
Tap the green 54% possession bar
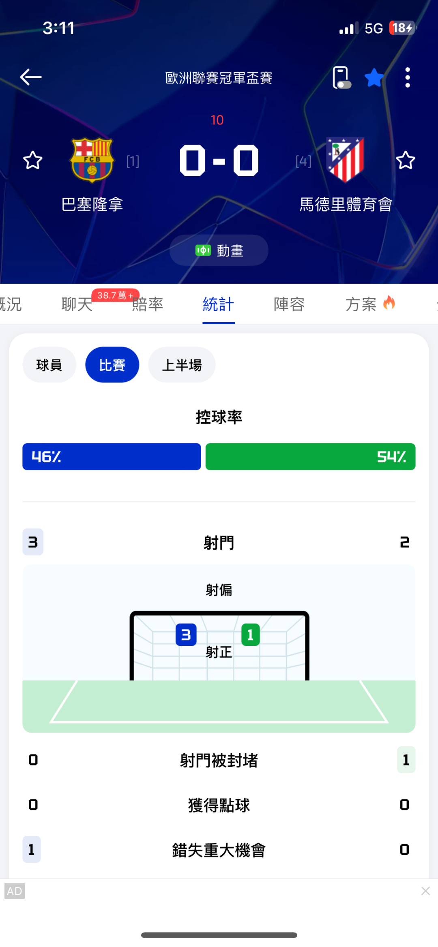[310, 457]
